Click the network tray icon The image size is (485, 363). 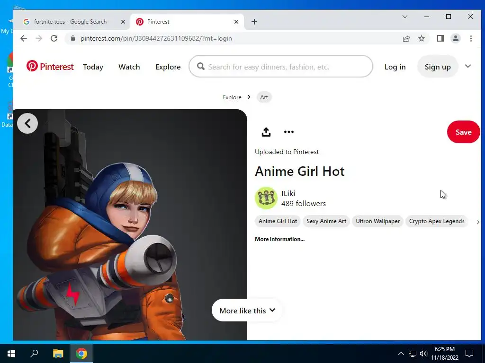tap(413, 354)
